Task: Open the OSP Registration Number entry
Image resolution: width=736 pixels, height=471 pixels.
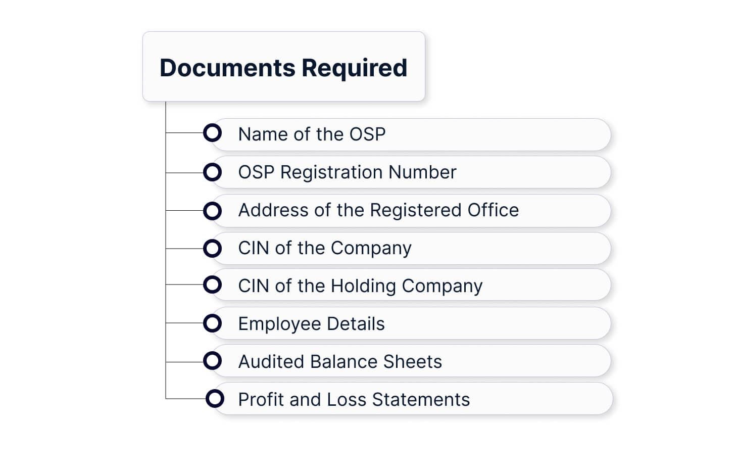Action: 347,172
